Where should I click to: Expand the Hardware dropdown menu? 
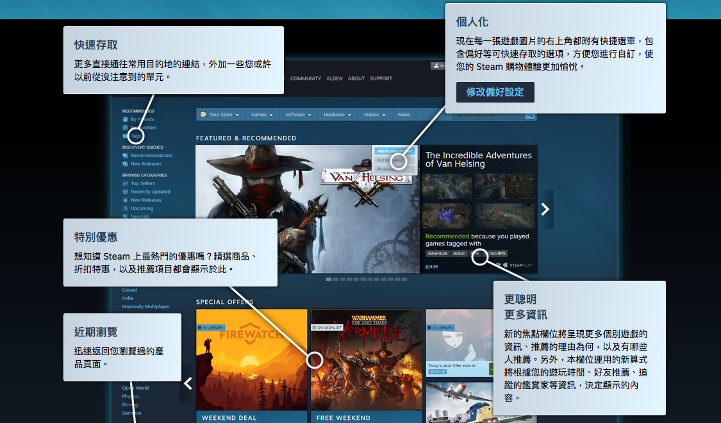tap(337, 115)
